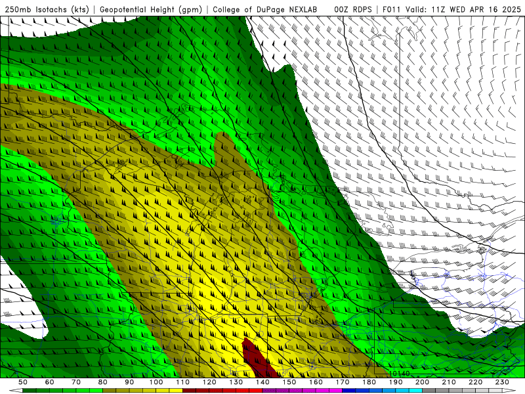The height and width of the screenshot is (394, 525).
Task: Click the dark red jet core on the map
Action: point(257,360)
